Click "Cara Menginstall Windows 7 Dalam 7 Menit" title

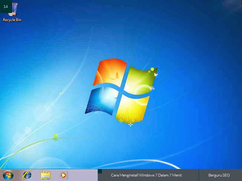146,175
